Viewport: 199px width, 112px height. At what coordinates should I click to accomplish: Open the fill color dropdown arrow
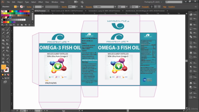[18, 7]
